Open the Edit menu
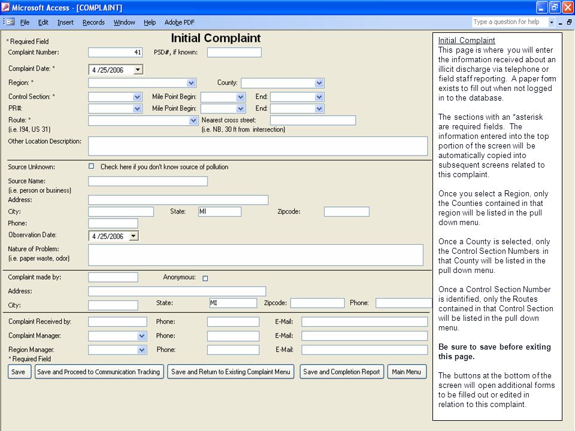575x431 pixels. coord(43,22)
